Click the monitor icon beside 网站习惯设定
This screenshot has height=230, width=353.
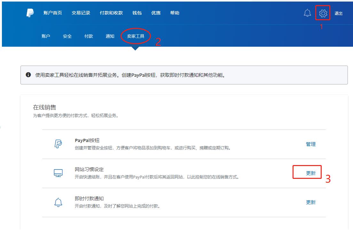58,173
